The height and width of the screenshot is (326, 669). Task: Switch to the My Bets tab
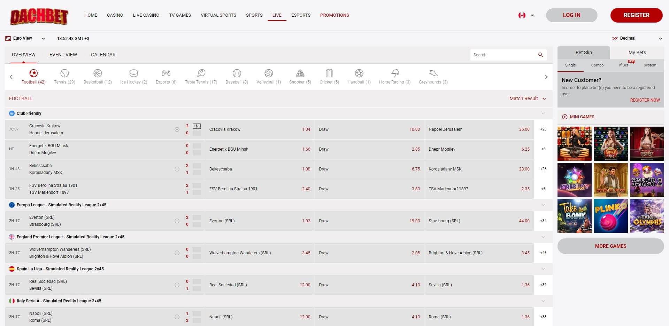637,53
